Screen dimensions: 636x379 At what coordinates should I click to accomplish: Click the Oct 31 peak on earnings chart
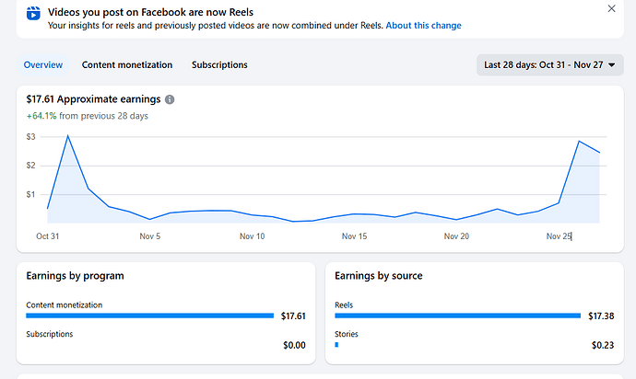[67, 136]
